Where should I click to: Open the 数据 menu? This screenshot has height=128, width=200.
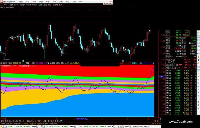[x=41, y=2]
